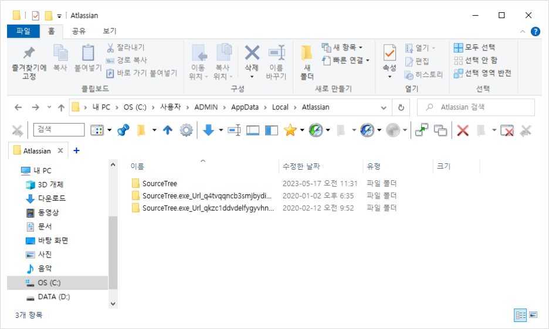Select the 홈 (Home) ribbon tab

coord(52,31)
